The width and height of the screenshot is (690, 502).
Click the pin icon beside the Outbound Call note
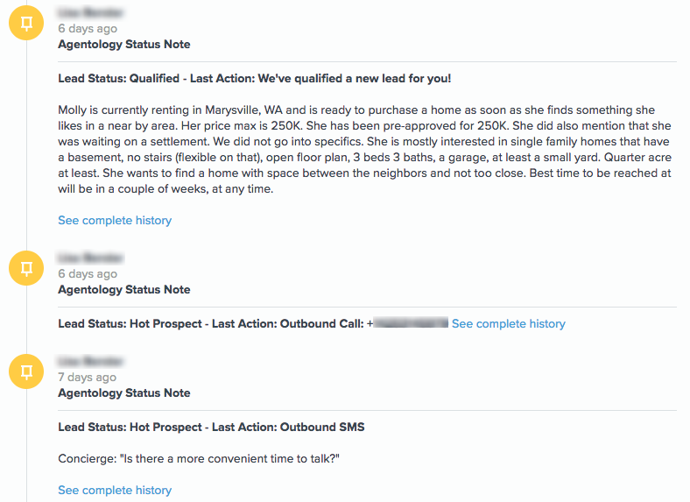(26, 268)
